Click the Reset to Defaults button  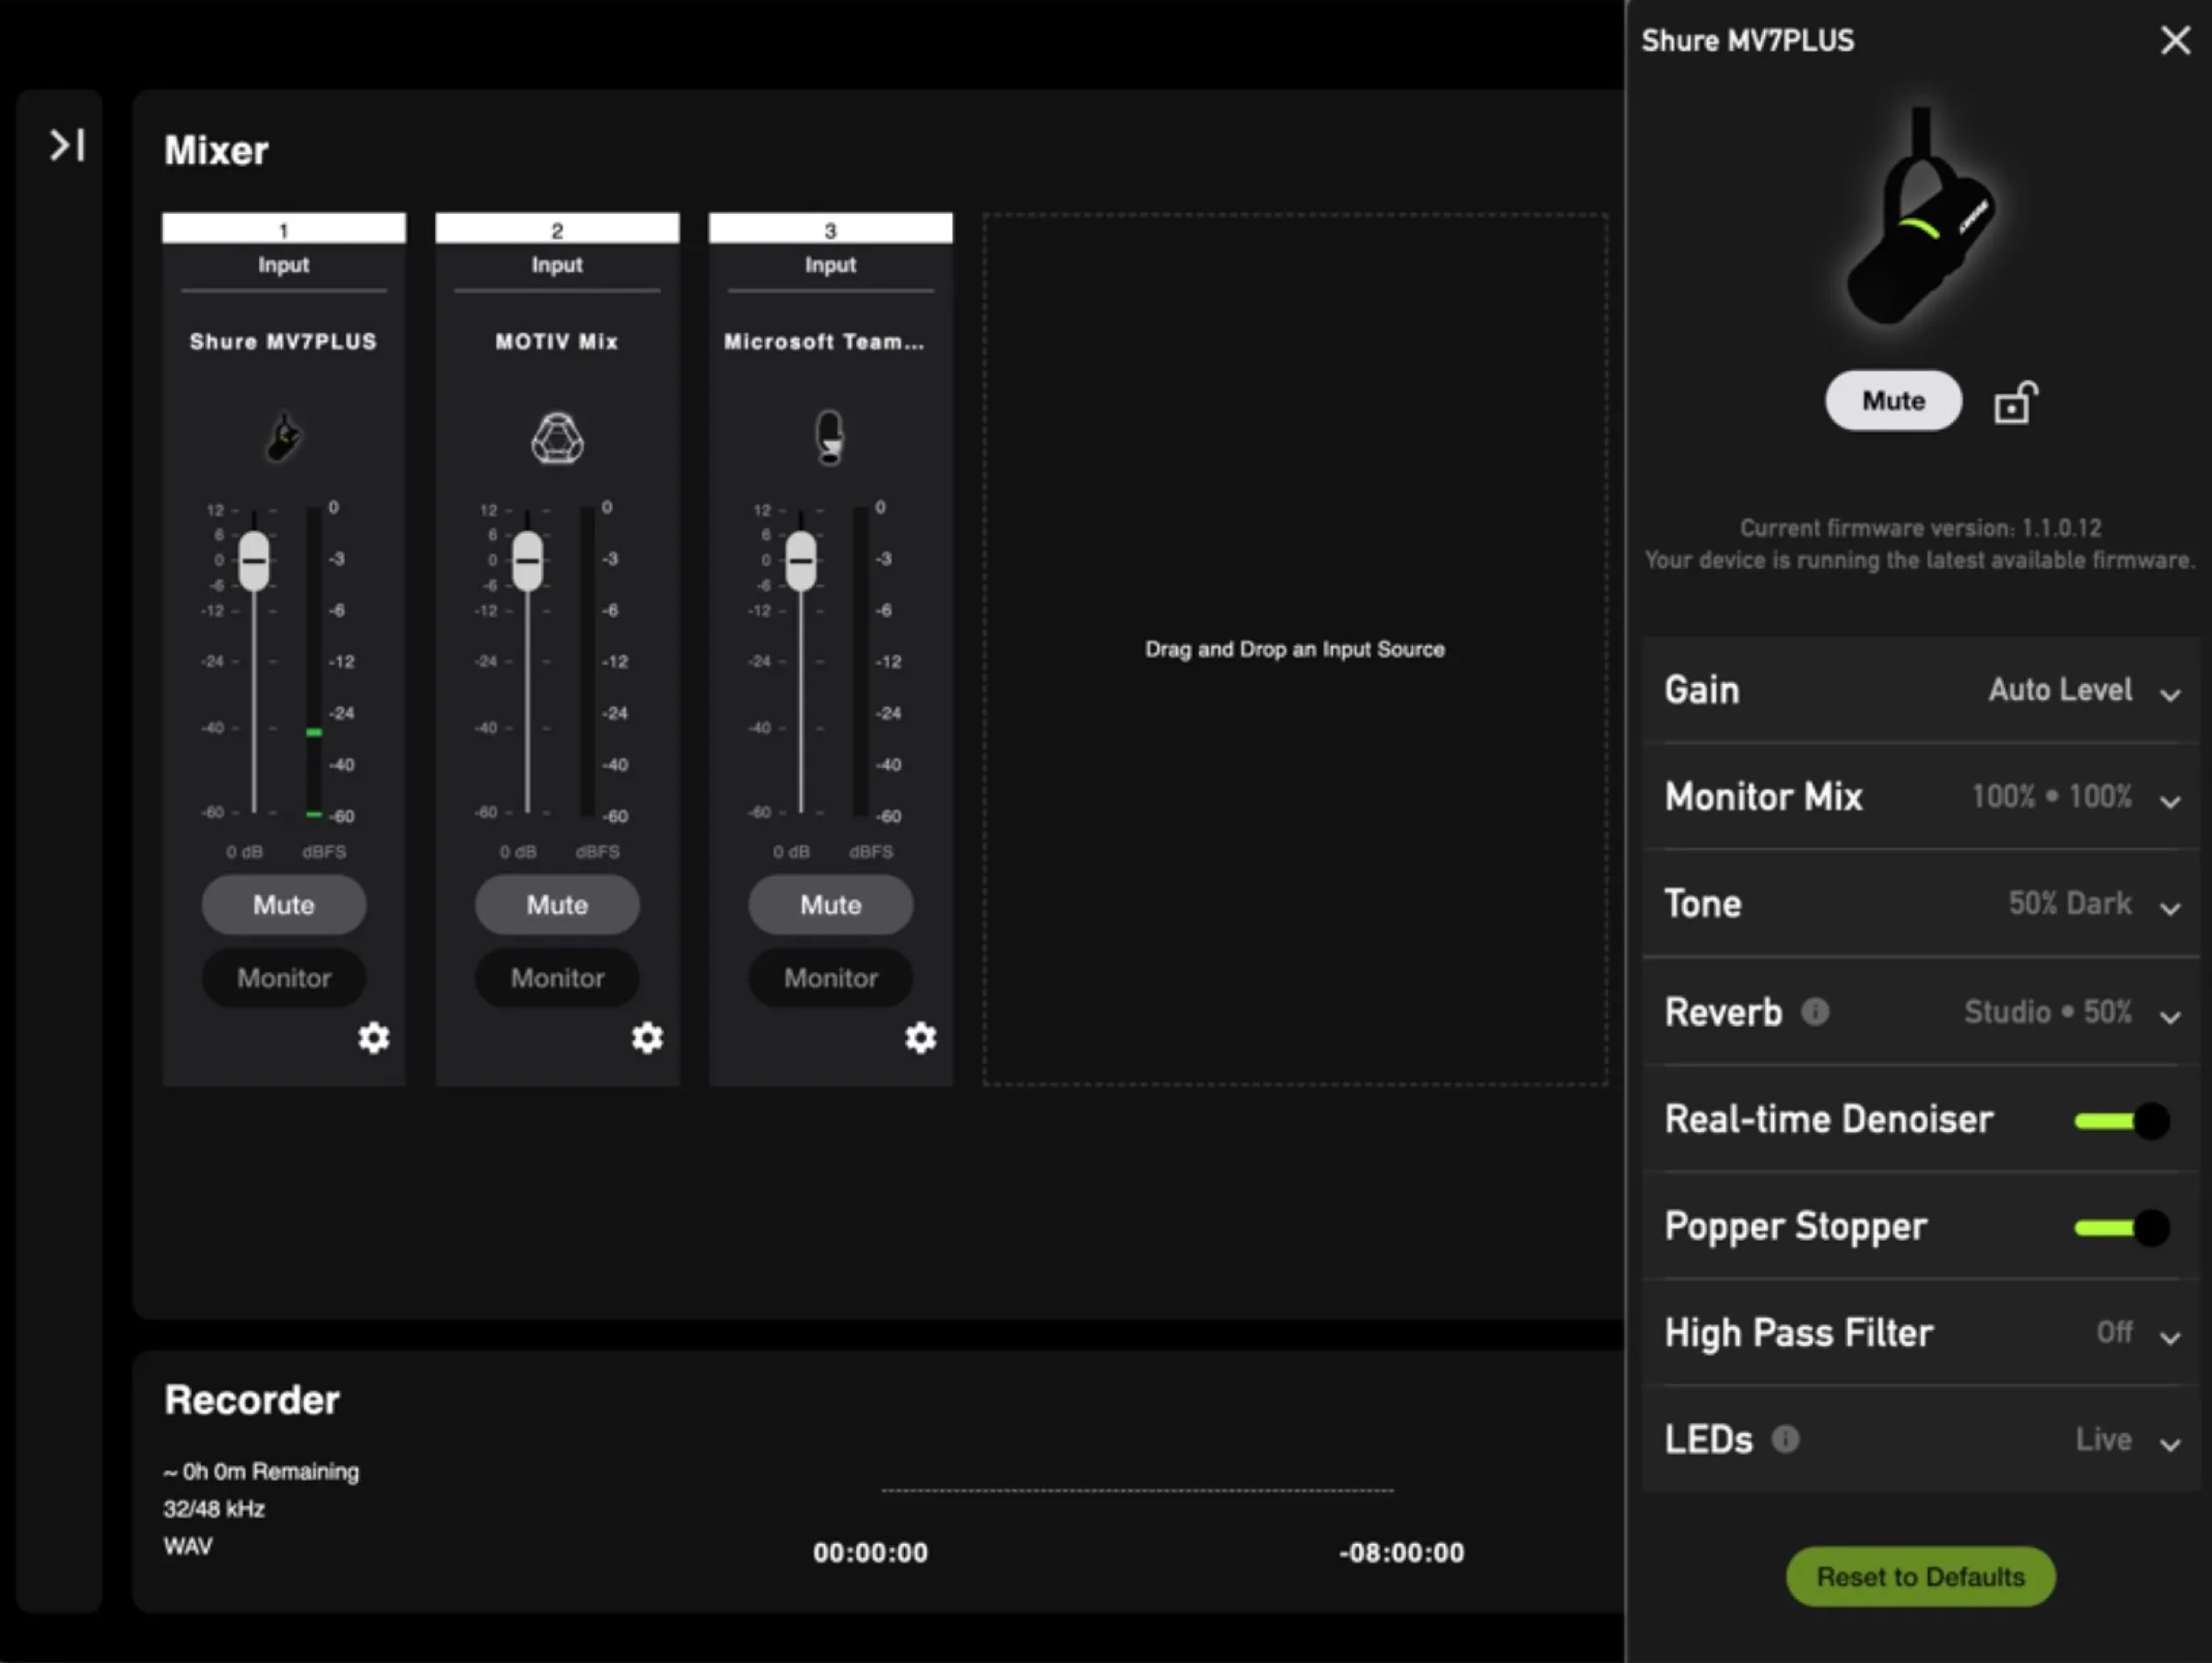(x=1920, y=1577)
